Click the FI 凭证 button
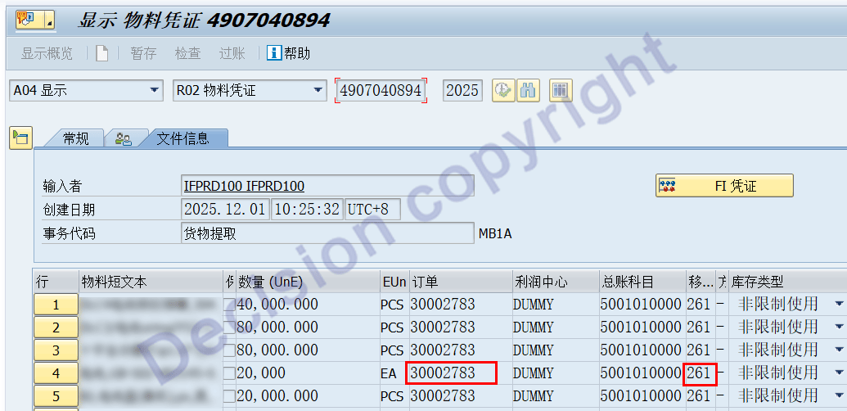The width and height of the screenshot is (847, 411). 724,186
